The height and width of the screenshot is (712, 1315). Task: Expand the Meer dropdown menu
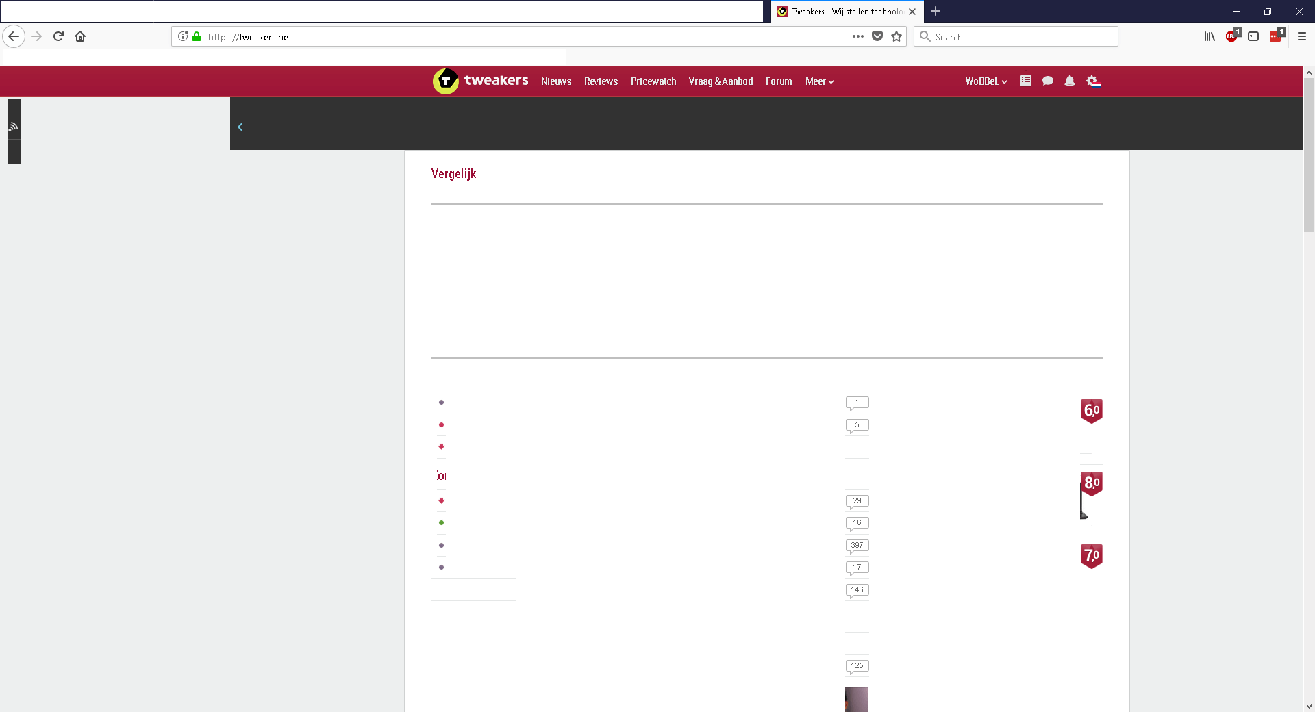(x=819, y=81)
